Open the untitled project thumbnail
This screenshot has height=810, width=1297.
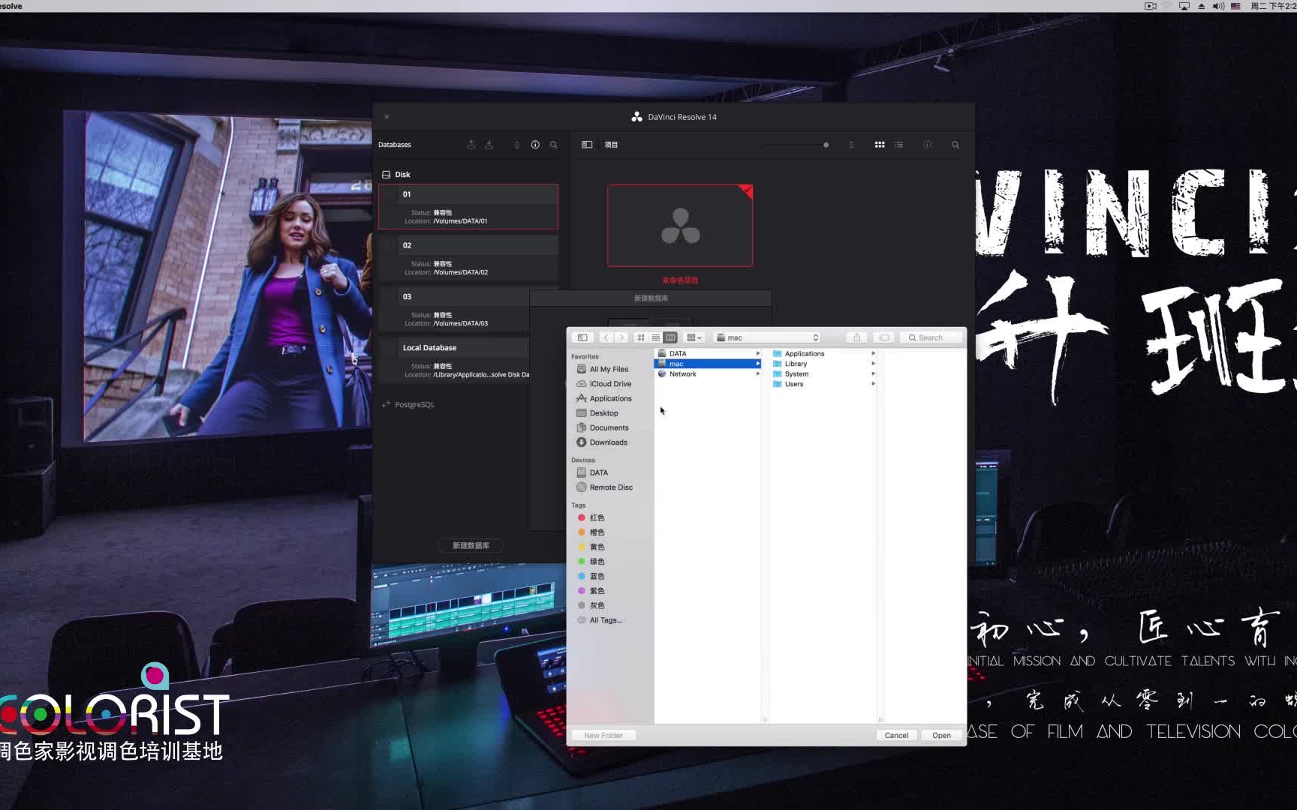click(x=680, y=226)
